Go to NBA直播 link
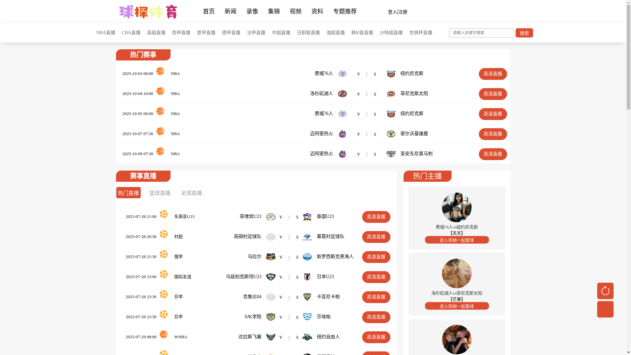Viewport: 631px width, 355px height. point(106,33)
